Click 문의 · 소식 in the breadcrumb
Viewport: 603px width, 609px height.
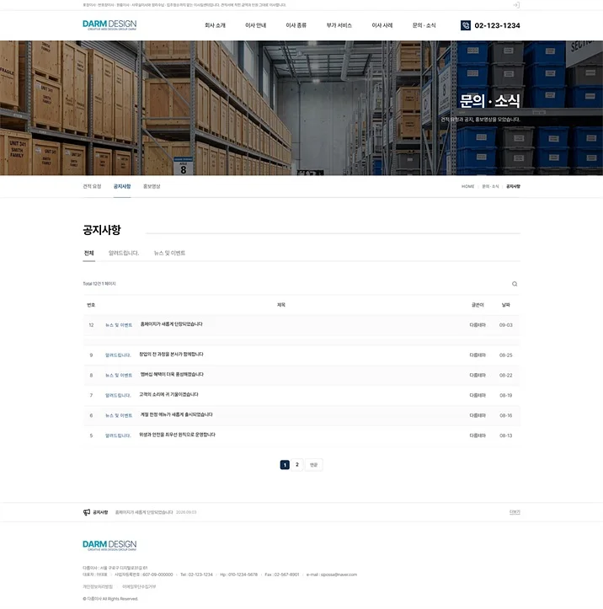tap(490, 186)
